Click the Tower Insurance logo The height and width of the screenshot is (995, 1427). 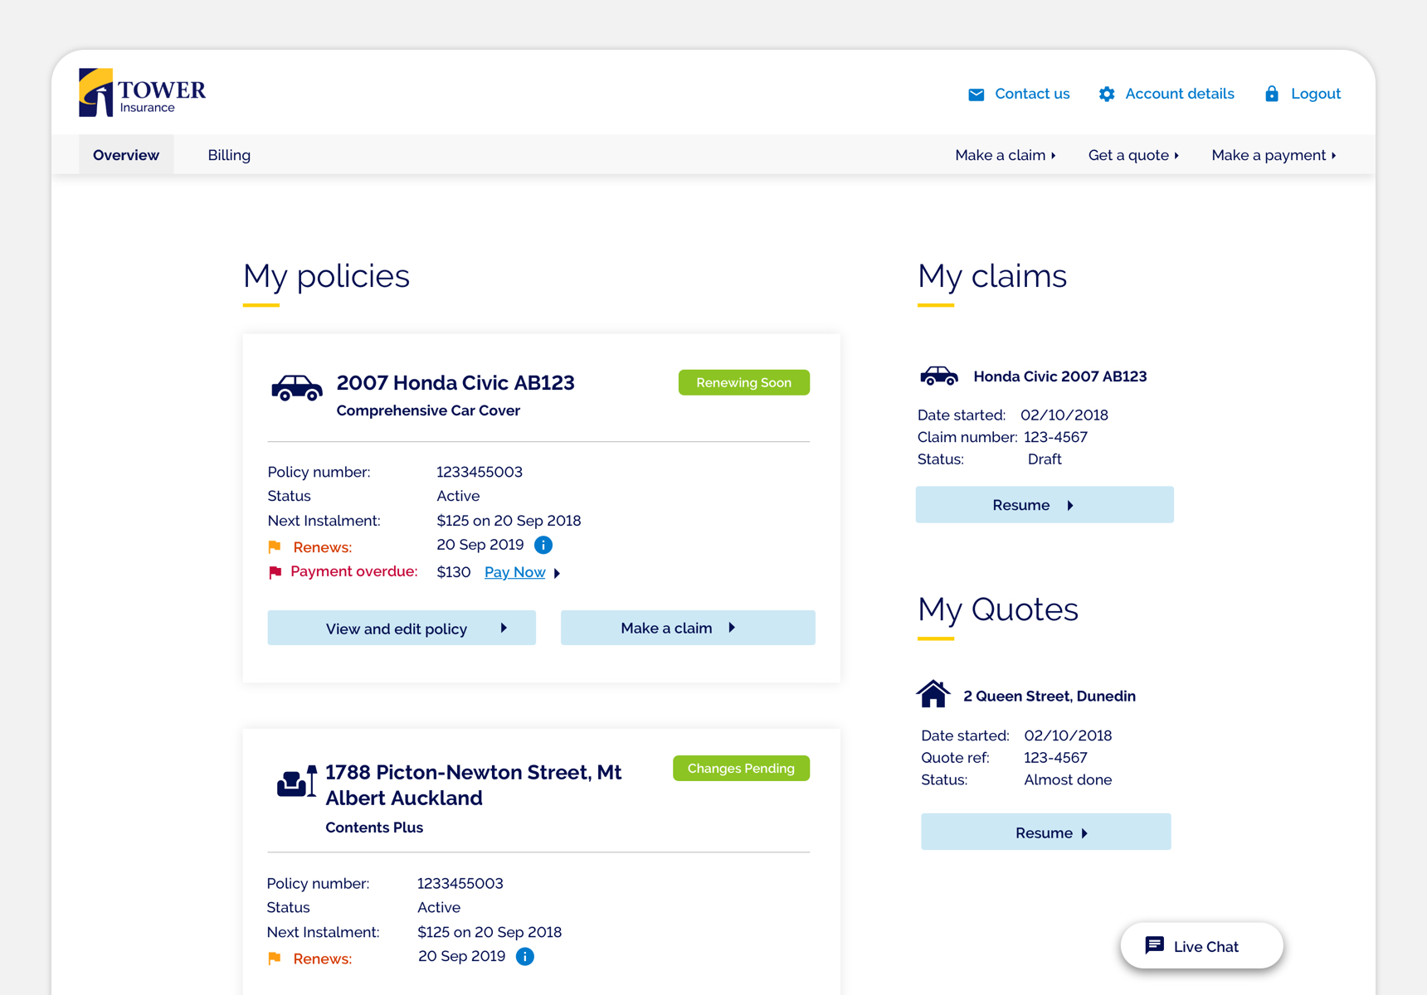tap(142, 93)
